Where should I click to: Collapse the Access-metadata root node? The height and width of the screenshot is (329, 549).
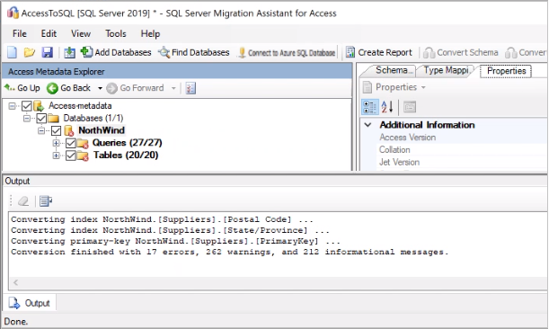pos(13,106)
